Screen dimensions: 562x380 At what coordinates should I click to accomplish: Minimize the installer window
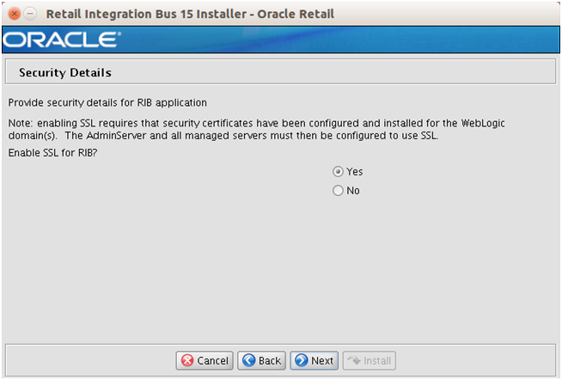tap(30, 14)
